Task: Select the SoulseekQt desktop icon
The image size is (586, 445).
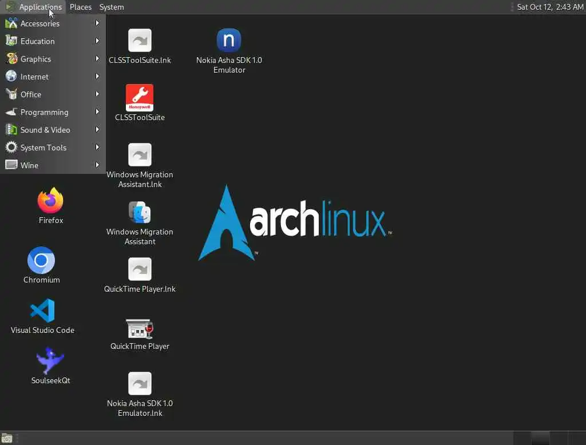Action: tap(50, 360)
